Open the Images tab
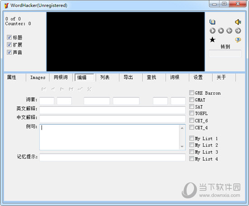249x206 pixels. (38, 77)
